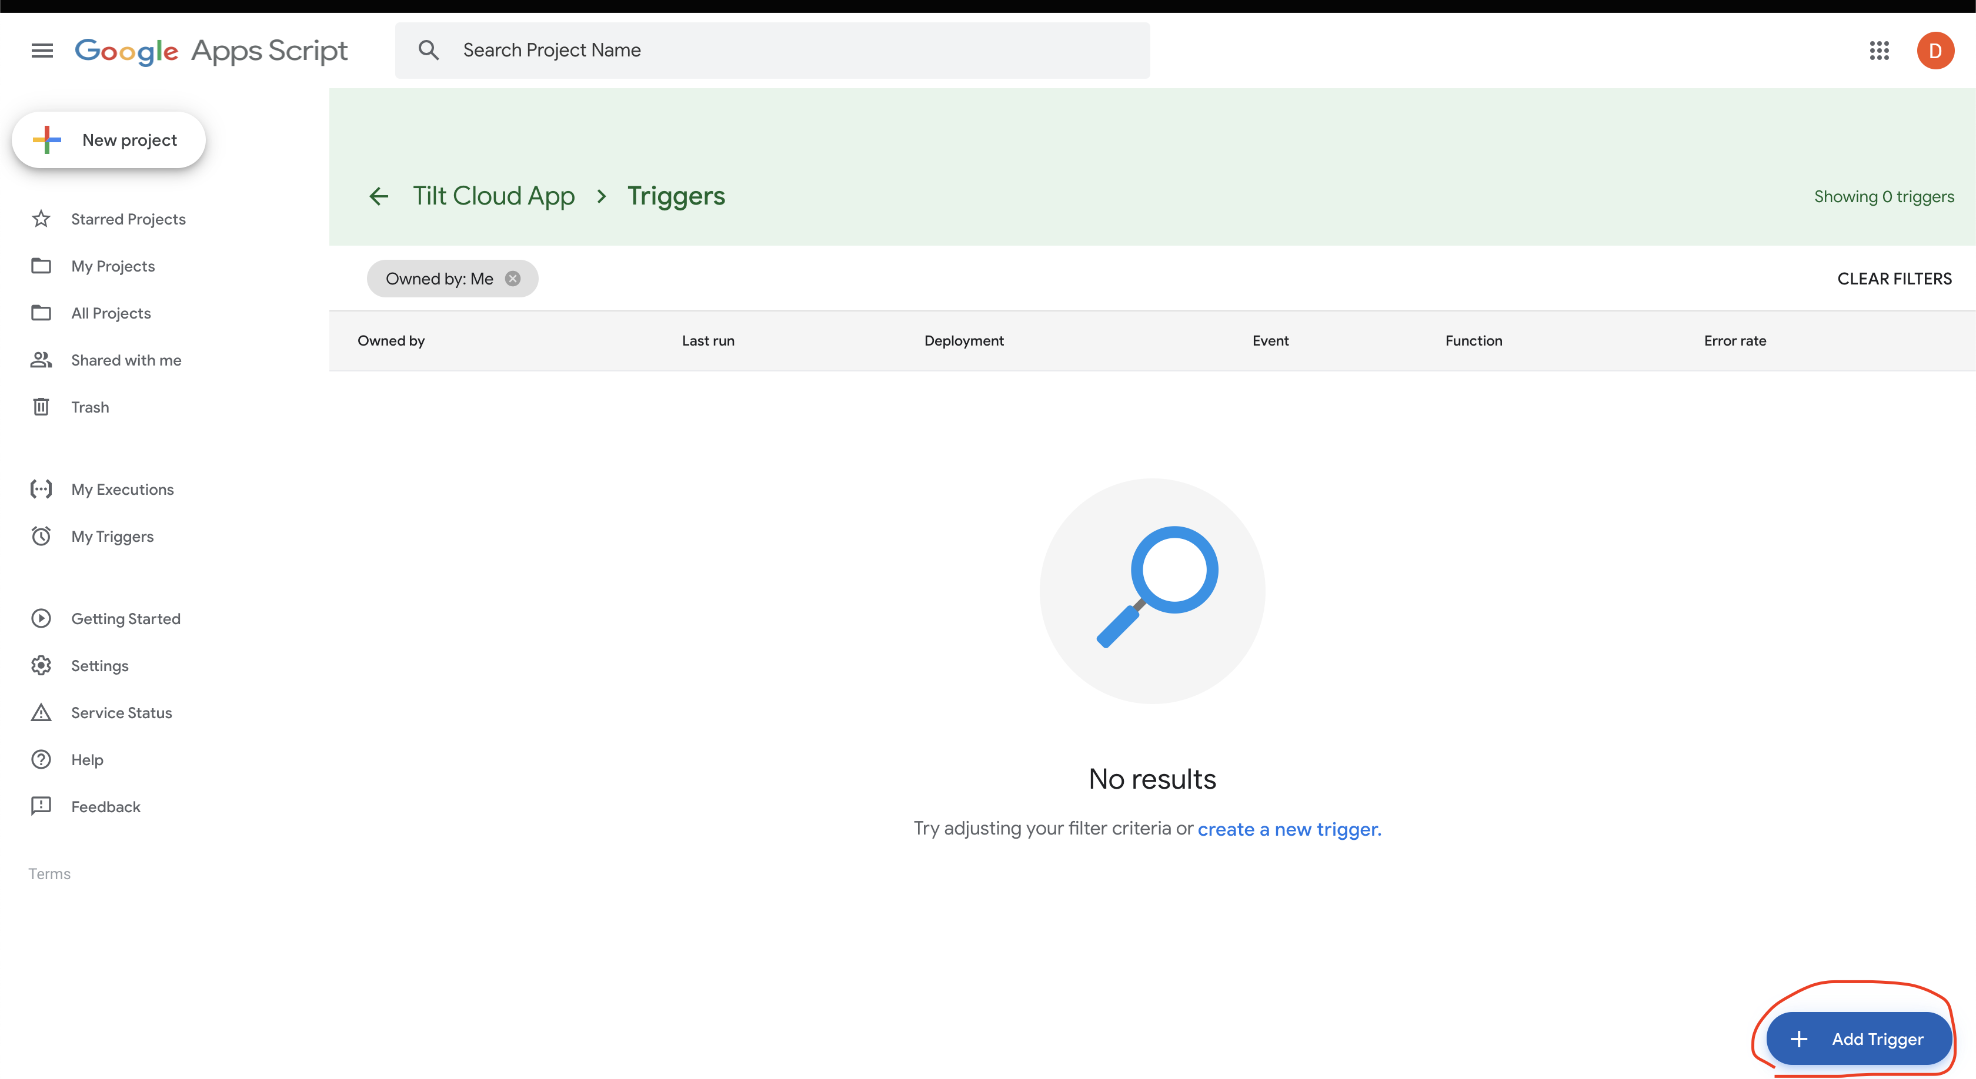1976x1079 pixels.
Task: Click the My Projects folder icon
Action: (41, 266)
